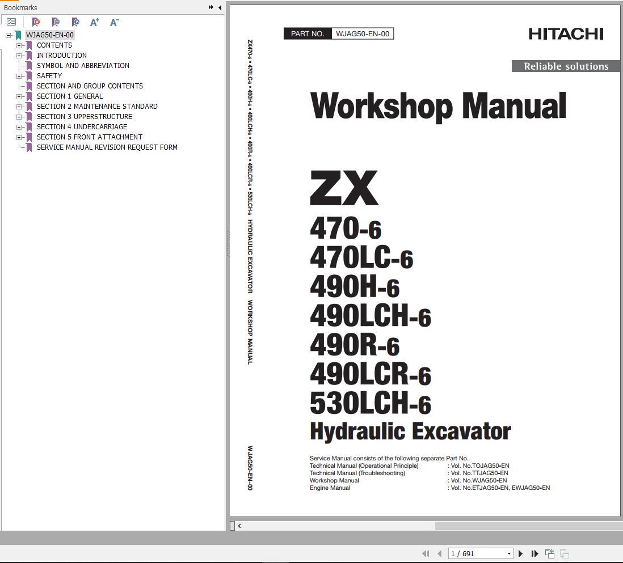Open SECTION 5 FRONT ATTACHMENT bookmark
The image size is (623, 563).
pyautogui.click(x=90, y=137)
